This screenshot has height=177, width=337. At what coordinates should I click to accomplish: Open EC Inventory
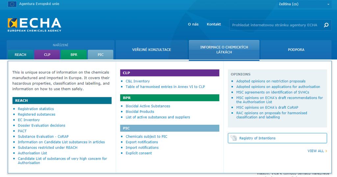(29, 120)
